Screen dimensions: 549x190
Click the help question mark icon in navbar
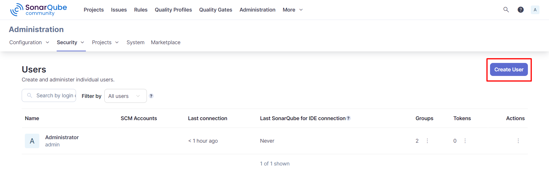(521, 10)
